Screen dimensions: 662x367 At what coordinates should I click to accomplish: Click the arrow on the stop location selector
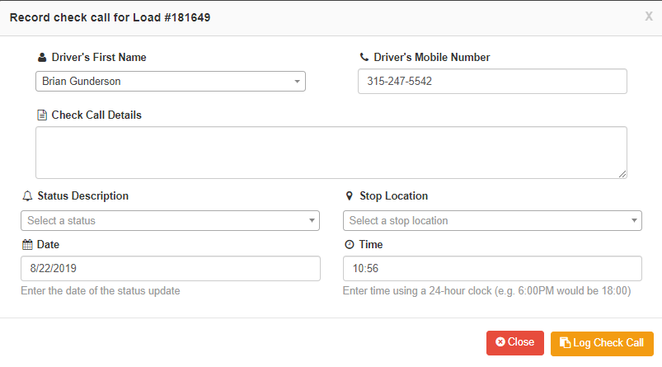tap(633, 221)
